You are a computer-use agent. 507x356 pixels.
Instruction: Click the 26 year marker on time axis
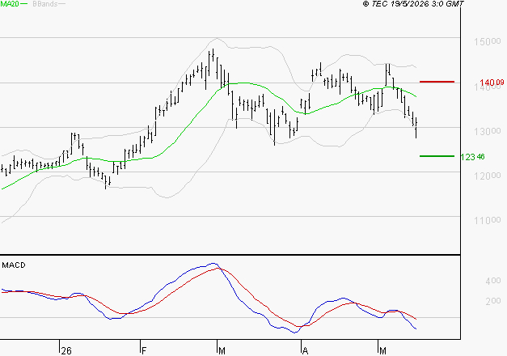[66, 351]
